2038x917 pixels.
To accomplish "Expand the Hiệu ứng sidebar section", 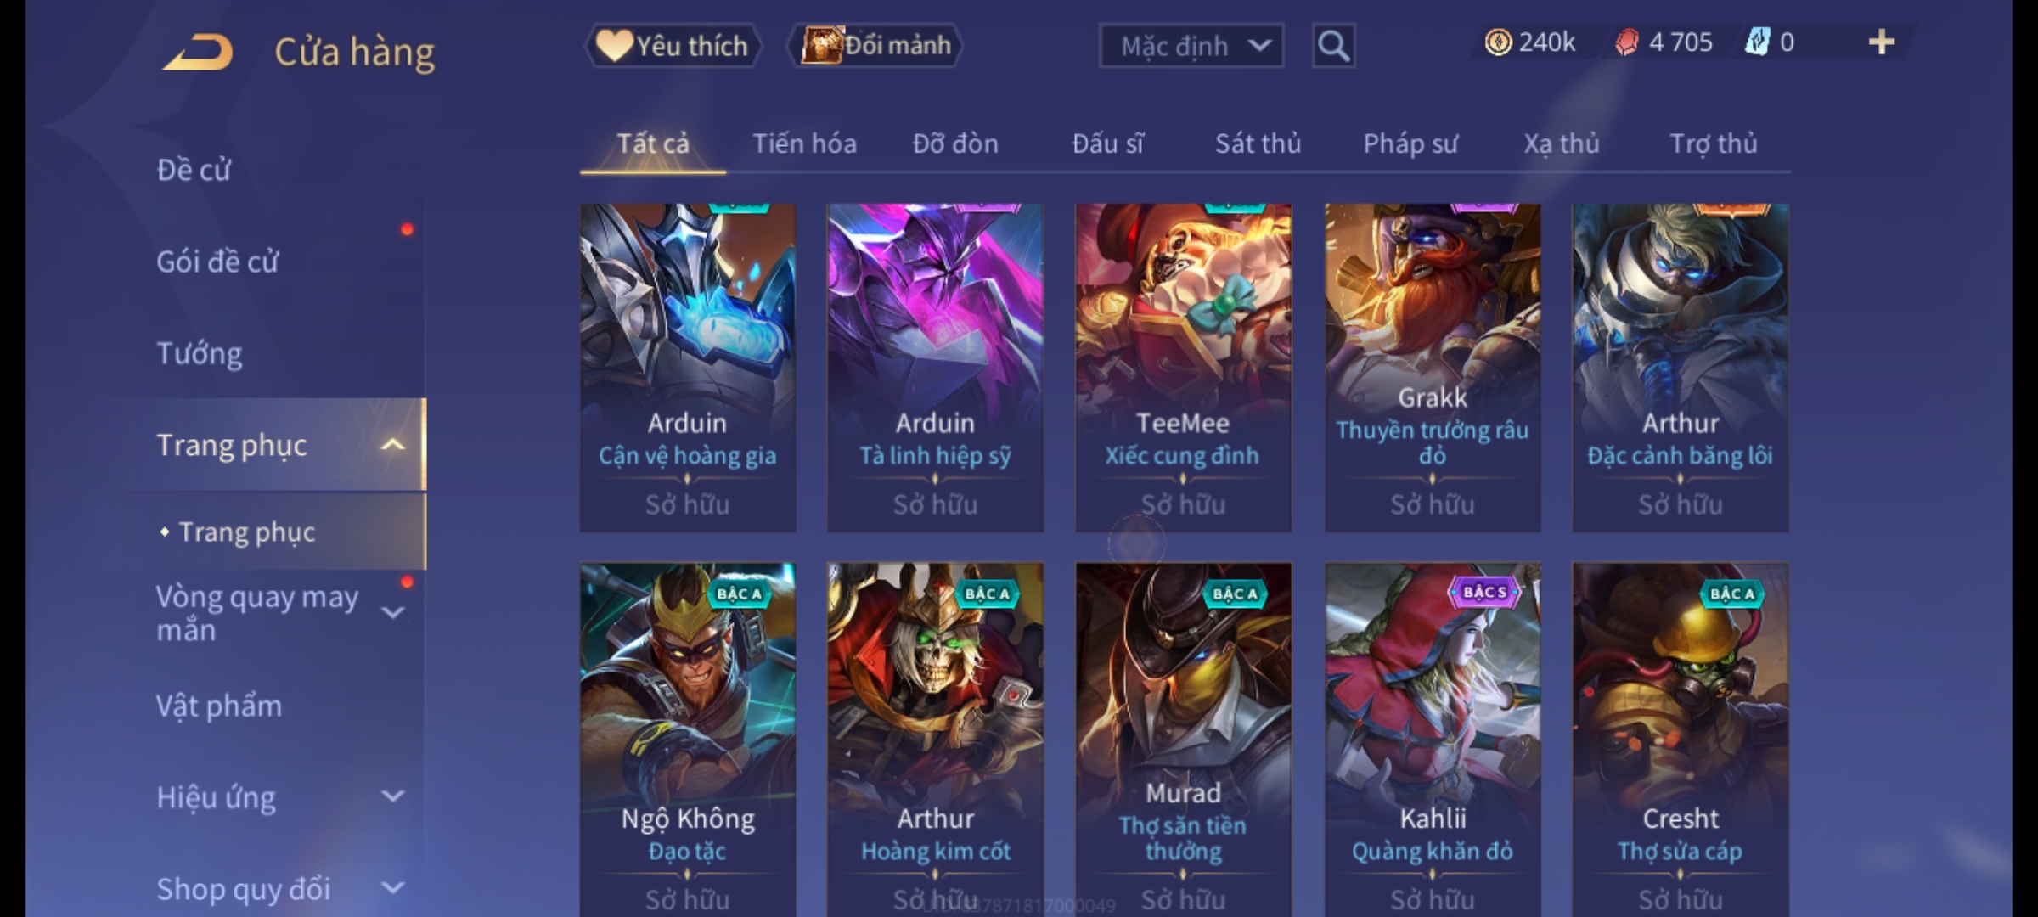I will [x=392, y=796].
